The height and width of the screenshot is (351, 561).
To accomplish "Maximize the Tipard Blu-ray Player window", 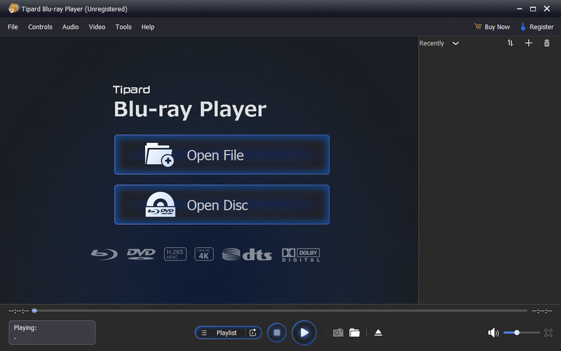I will (x=533, y=9).
